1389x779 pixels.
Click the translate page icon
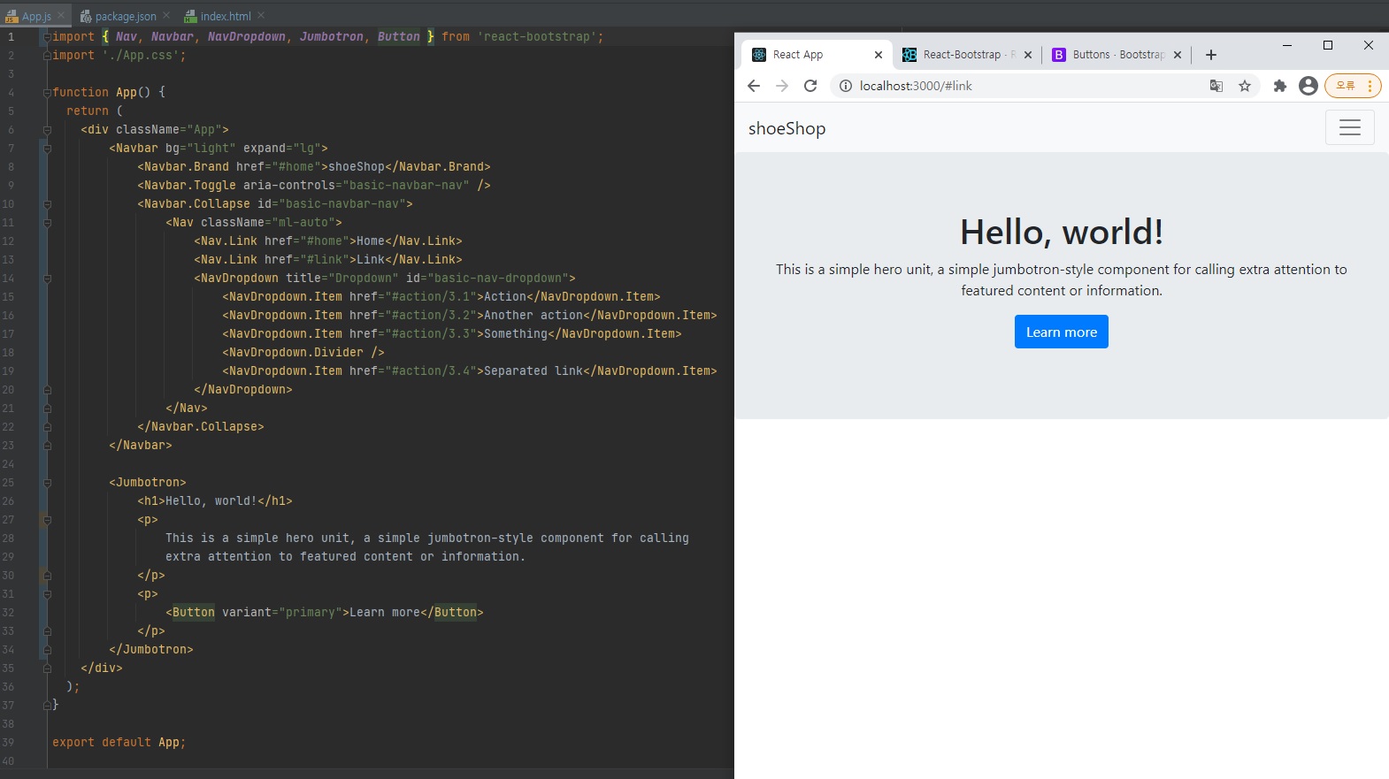1216,86
